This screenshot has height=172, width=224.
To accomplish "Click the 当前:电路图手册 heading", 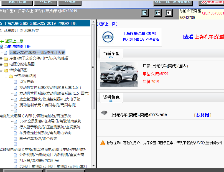I will click(17, 46).
